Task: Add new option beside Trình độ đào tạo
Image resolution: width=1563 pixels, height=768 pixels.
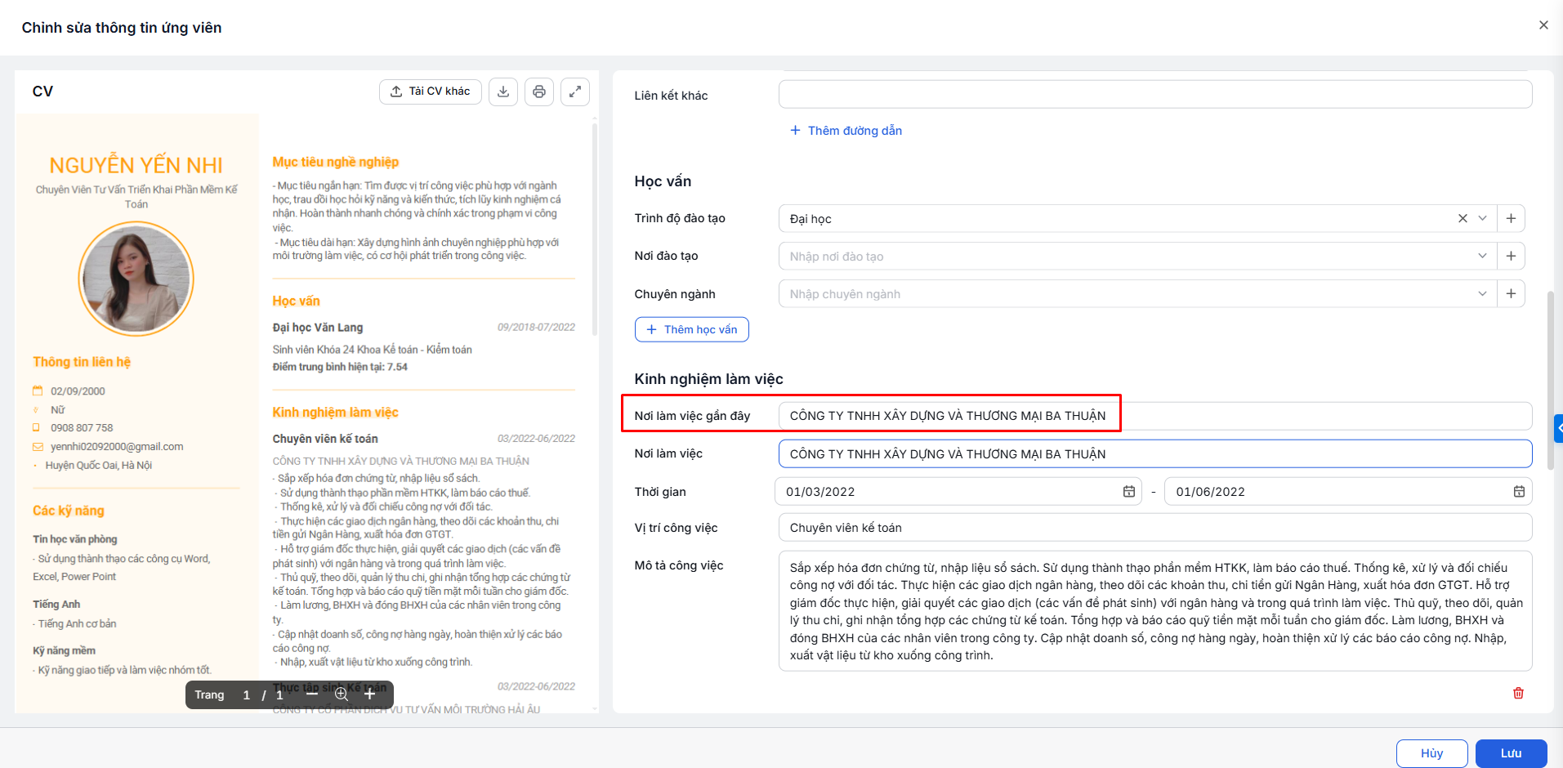Action: coord(1511,218)
